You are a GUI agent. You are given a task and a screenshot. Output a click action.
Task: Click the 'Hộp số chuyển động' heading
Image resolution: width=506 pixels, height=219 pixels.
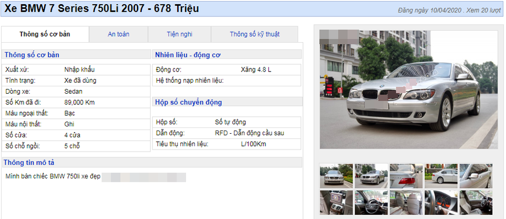click(x=189, y=102)
